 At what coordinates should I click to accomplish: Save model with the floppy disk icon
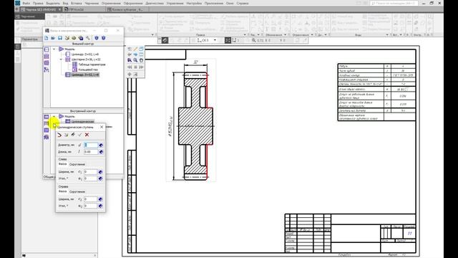point(60,38)
